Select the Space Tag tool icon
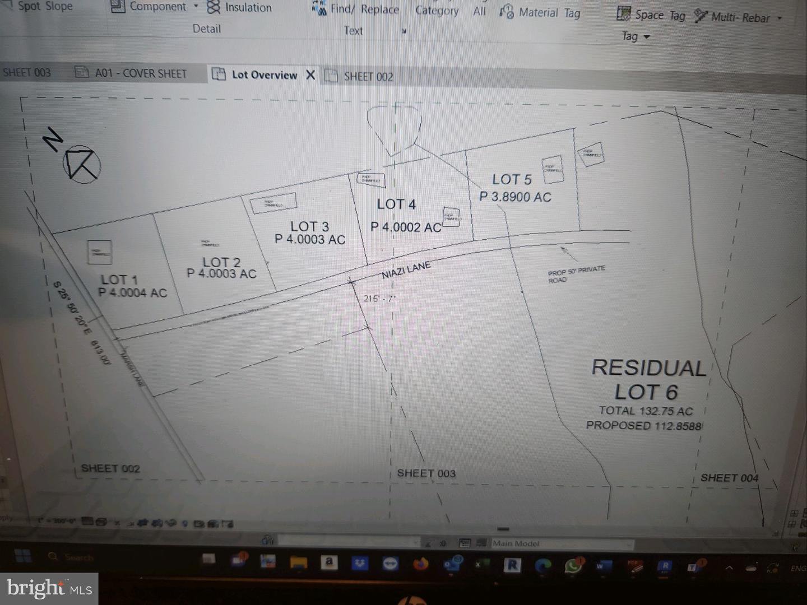 (623, 14)
